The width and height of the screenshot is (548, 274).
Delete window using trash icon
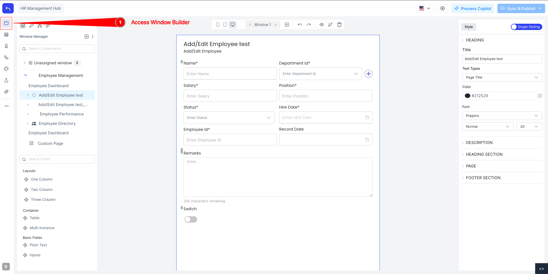click(339, 25)
